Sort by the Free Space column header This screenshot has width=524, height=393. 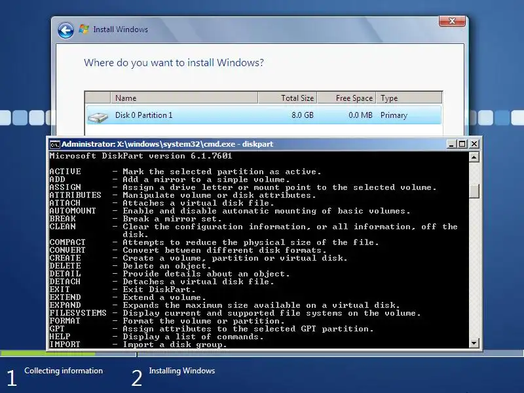tap(347, 98)
